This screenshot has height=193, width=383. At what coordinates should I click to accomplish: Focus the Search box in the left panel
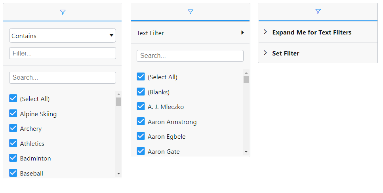63,78
